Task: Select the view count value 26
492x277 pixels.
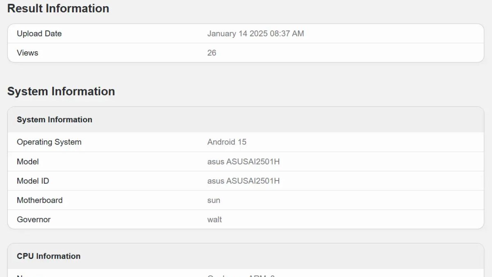Action: pos(212,53)
